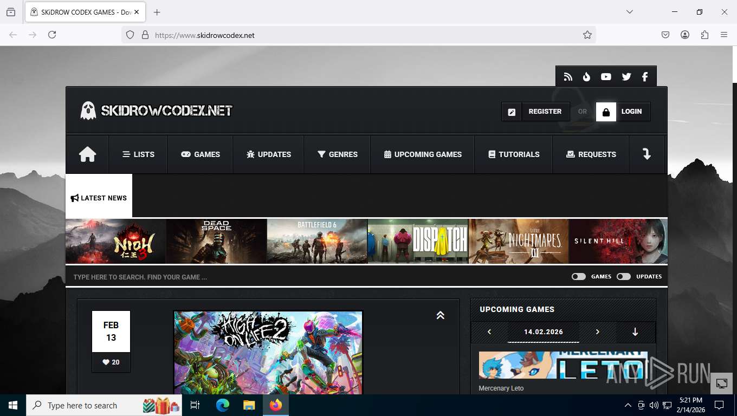Close the SKiDROW CODEX GAMES tab
Viewport: 737px width, 416px height.
click(x=137, y=12)
